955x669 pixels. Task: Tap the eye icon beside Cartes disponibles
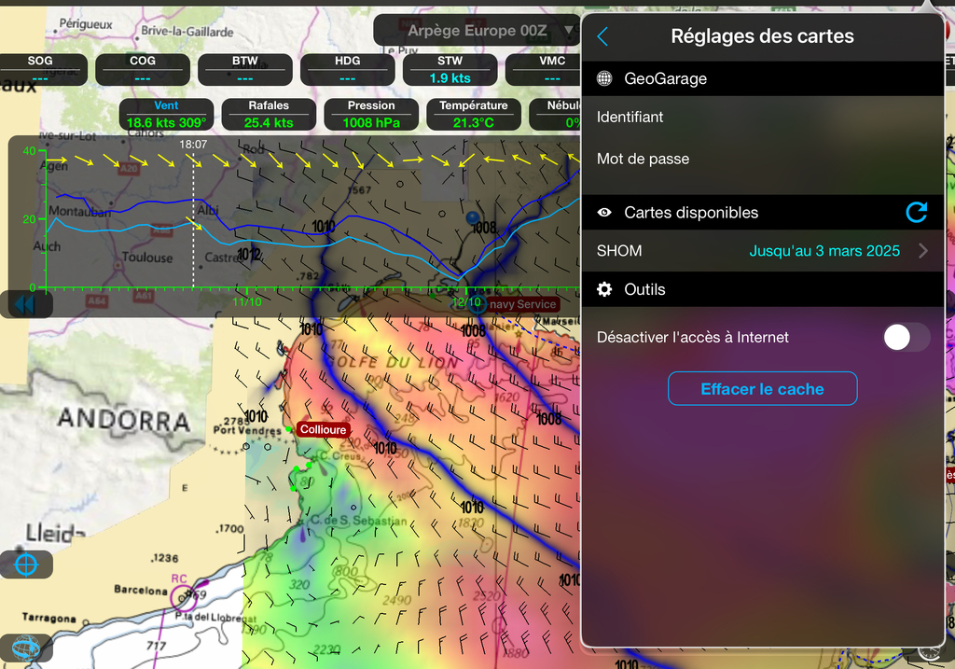[x=604, y=213]
